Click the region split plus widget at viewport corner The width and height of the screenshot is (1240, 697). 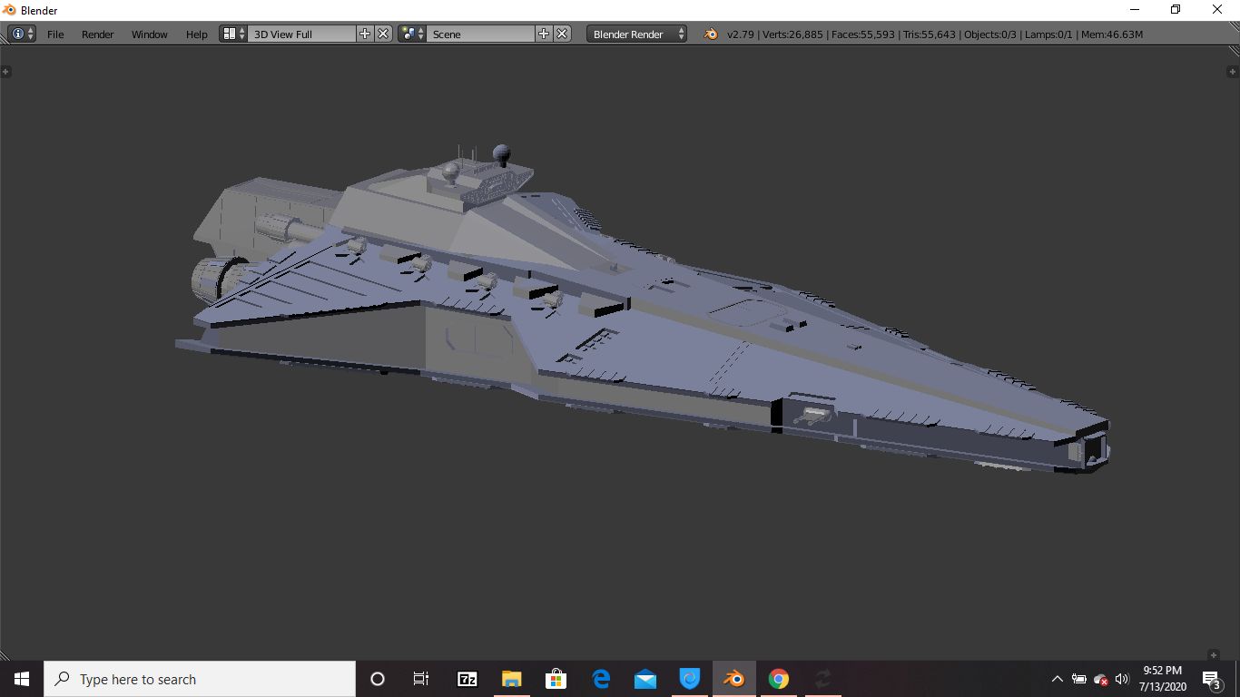click(x=7, y=71)
